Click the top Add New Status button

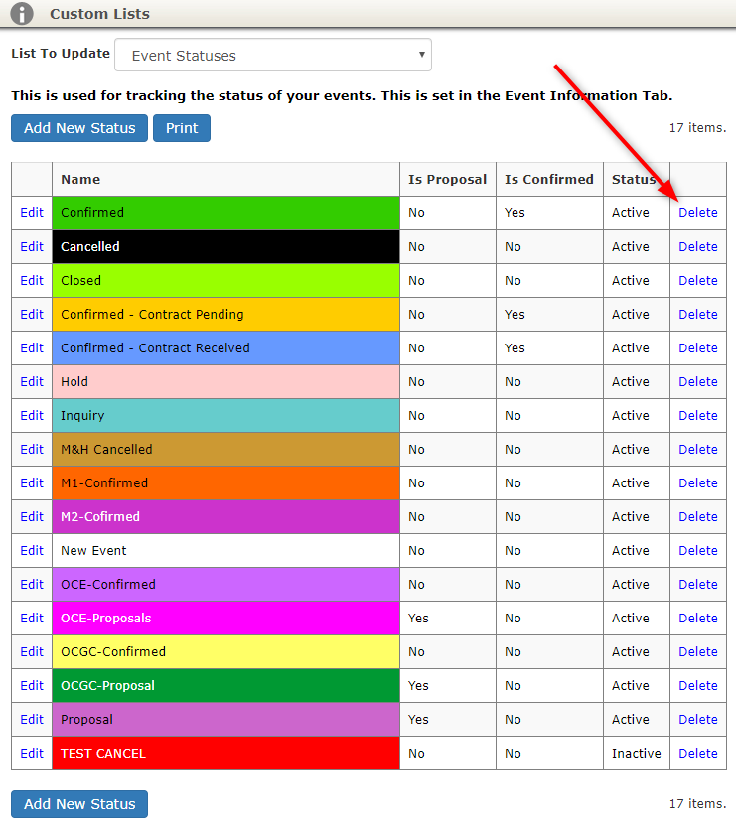pyautogui.click(x=79, y=128)
